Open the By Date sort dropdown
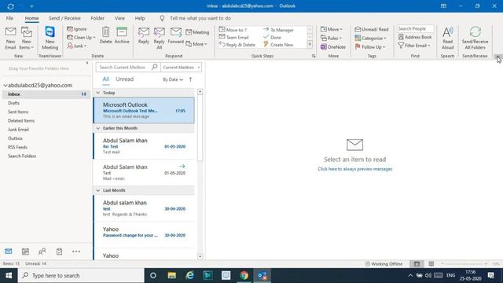The height and width of the screenshot is (283, 503). pyautogui.click(x=173, y=79)
